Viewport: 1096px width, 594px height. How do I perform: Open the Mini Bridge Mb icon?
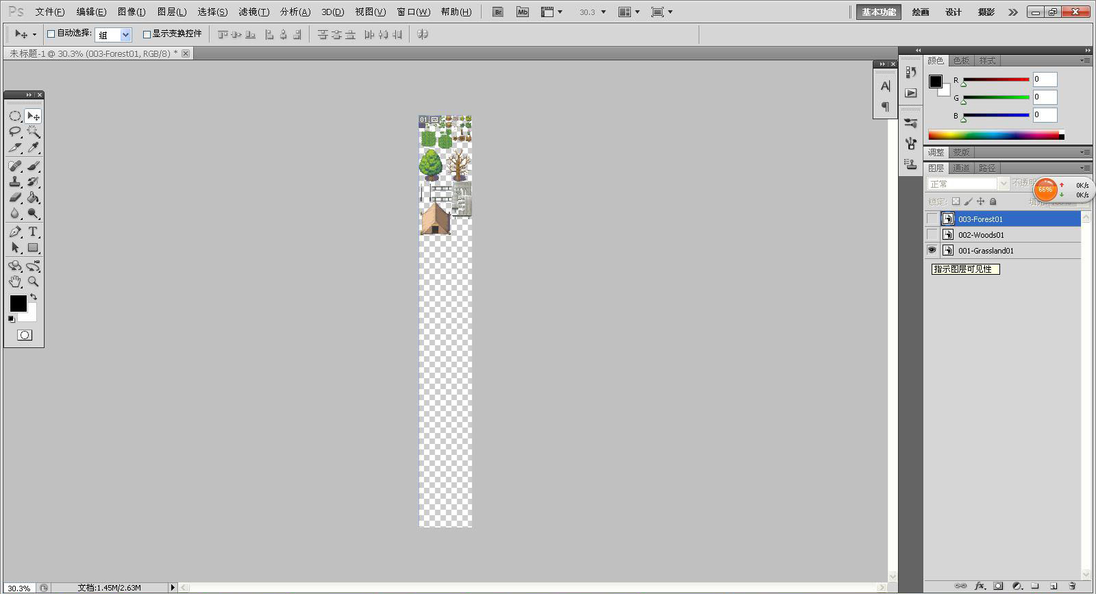tap(523, 12)
